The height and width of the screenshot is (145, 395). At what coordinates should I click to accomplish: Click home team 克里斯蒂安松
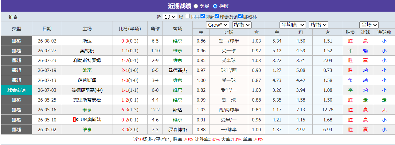tap(87, 100)
